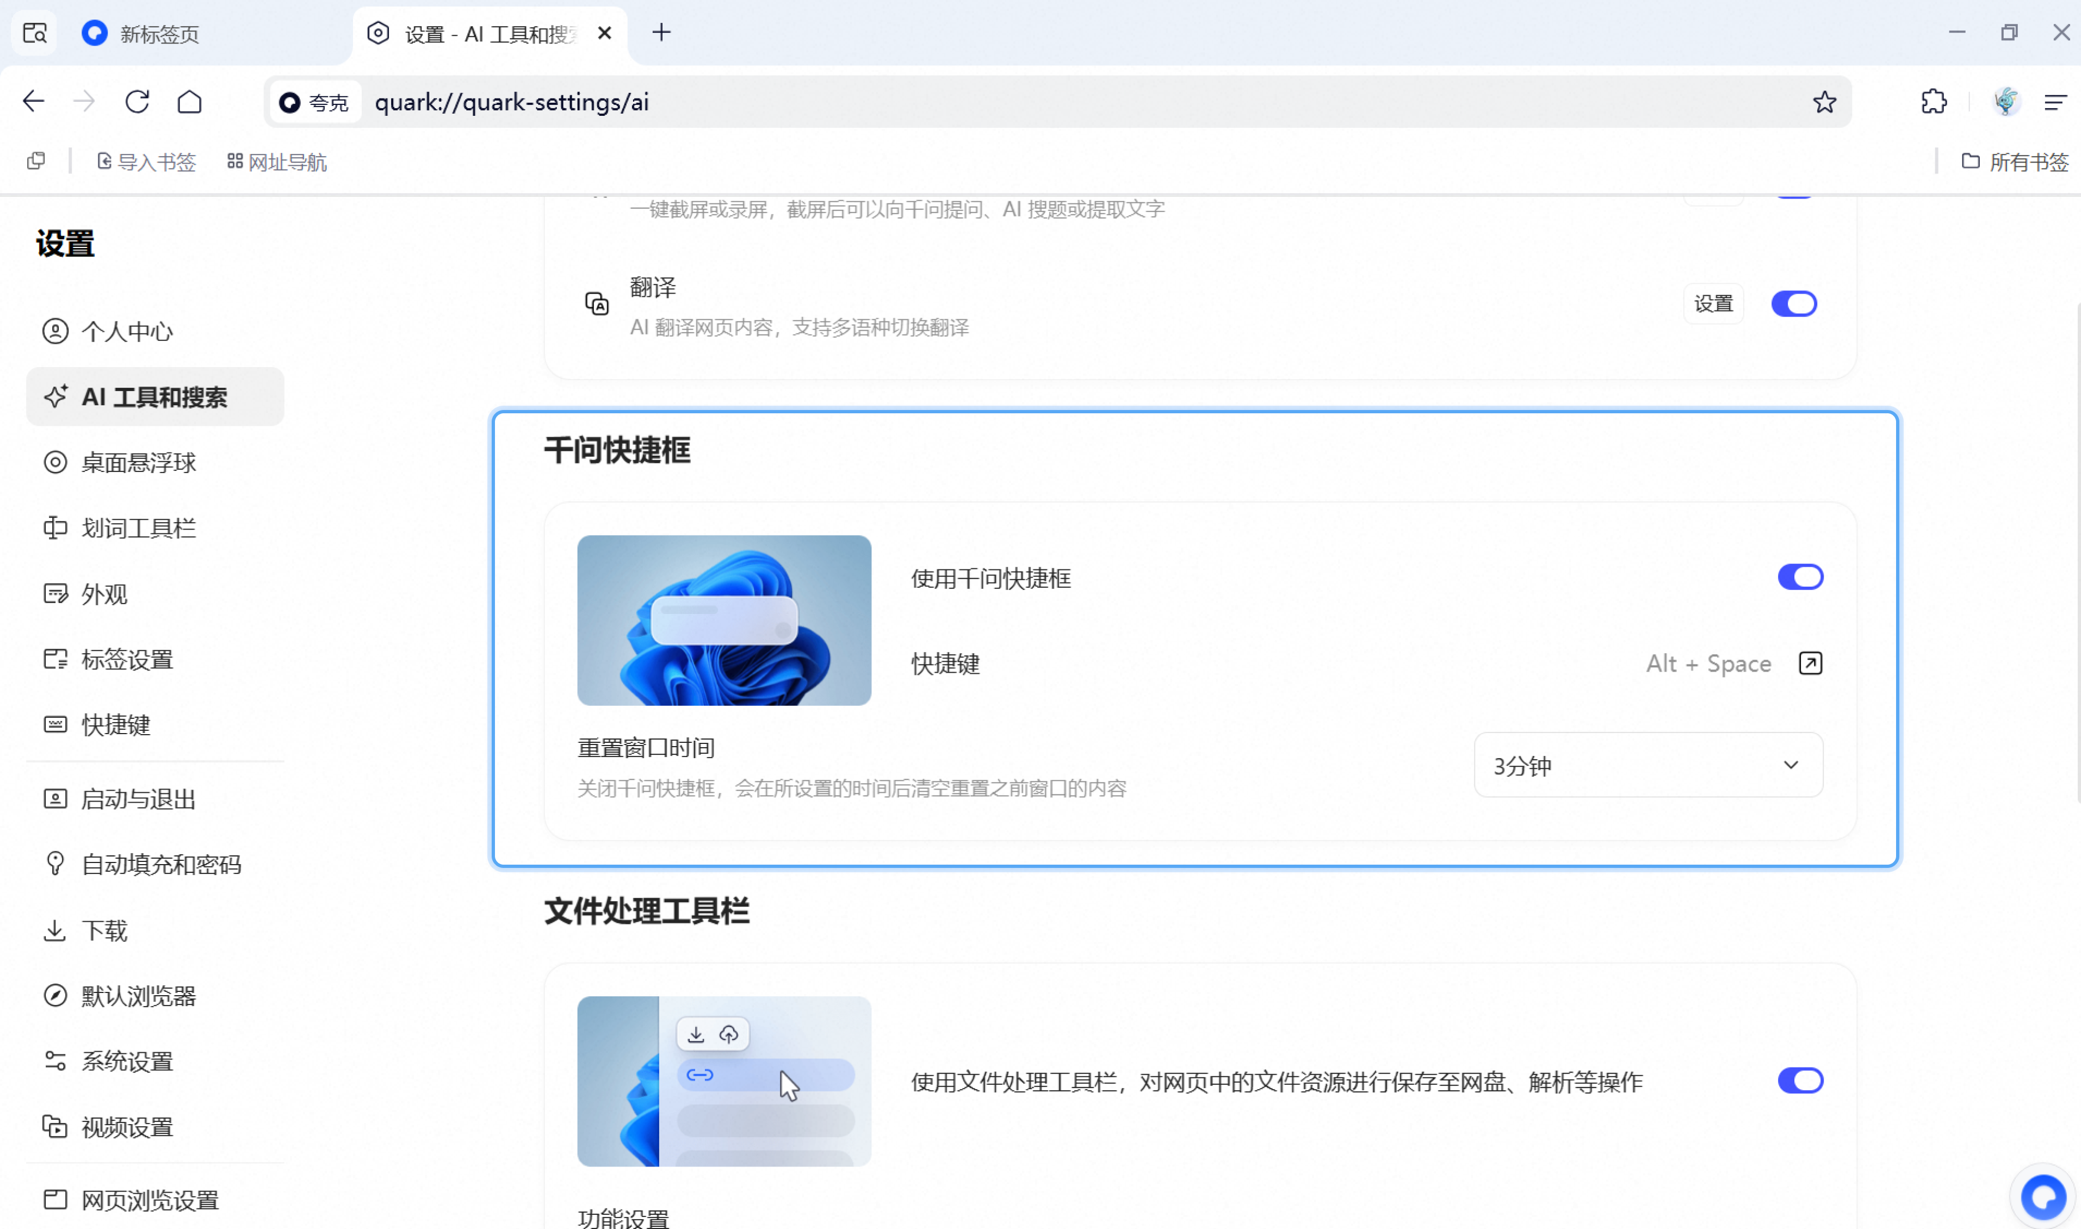Open 网页浏览设置 in sidebar

tap(155, 1201)
